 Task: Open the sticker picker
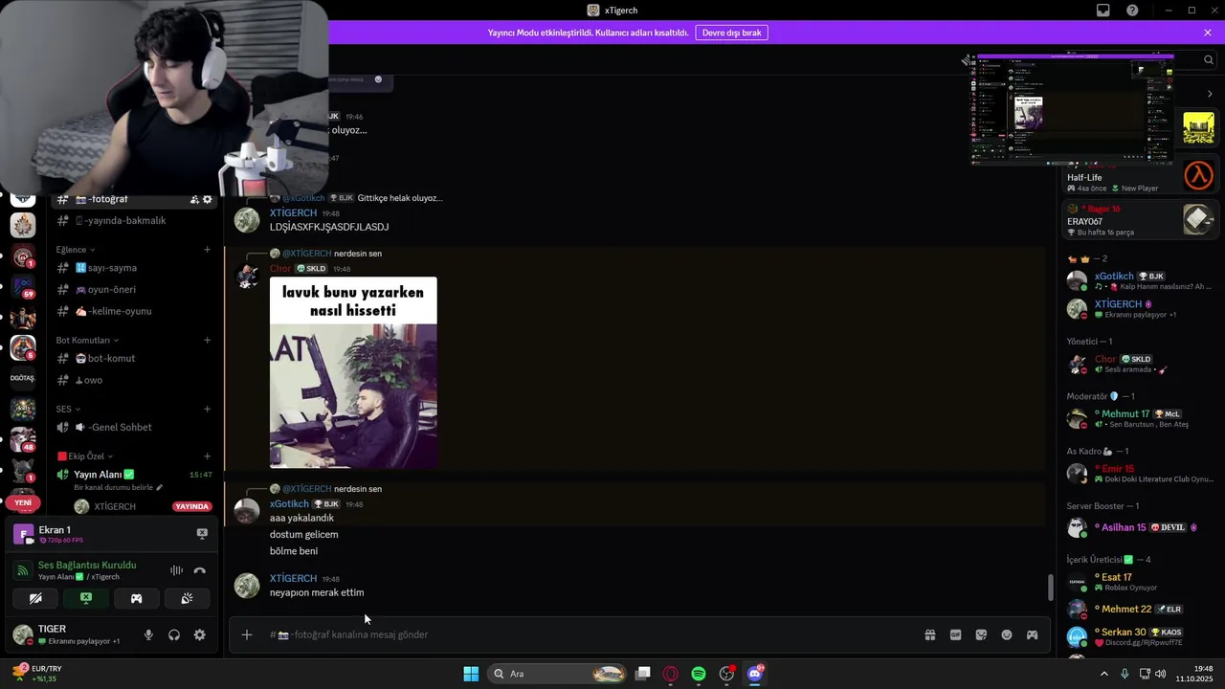(x=981, y=634)
